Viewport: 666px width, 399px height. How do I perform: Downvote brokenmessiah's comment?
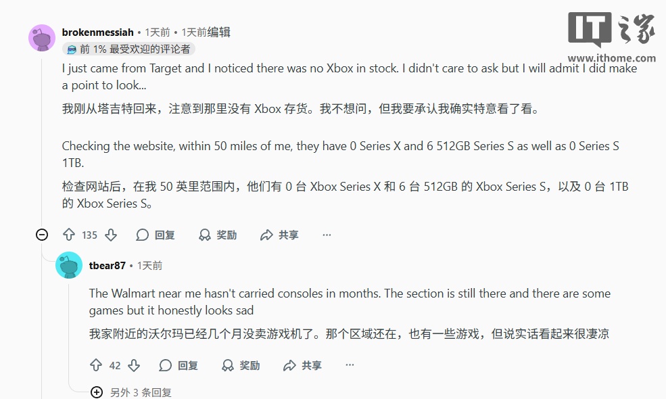111,235
